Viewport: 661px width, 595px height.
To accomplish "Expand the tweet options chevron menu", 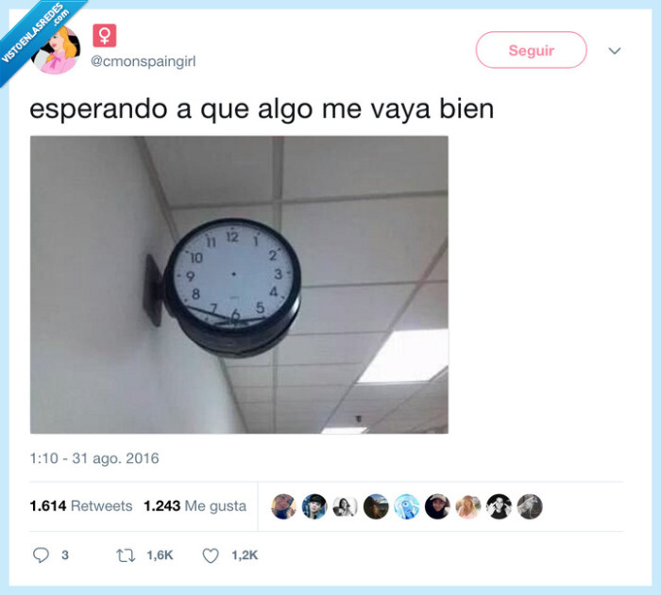I will [615, 51].
